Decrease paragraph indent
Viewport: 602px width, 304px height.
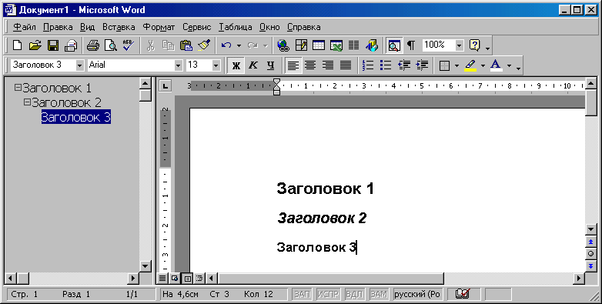[404, 65]
